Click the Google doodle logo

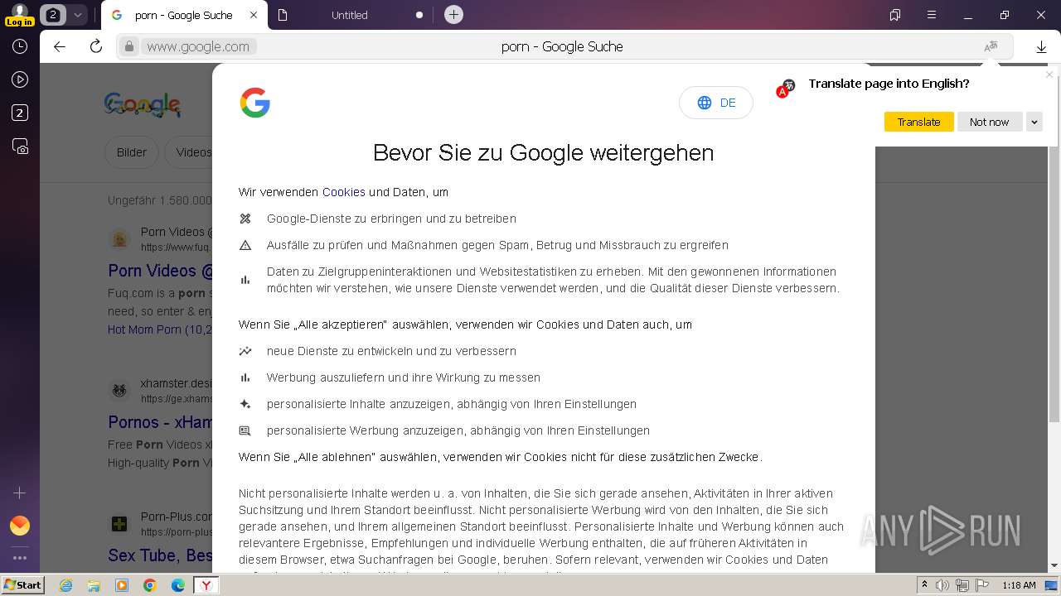point(143,104)
